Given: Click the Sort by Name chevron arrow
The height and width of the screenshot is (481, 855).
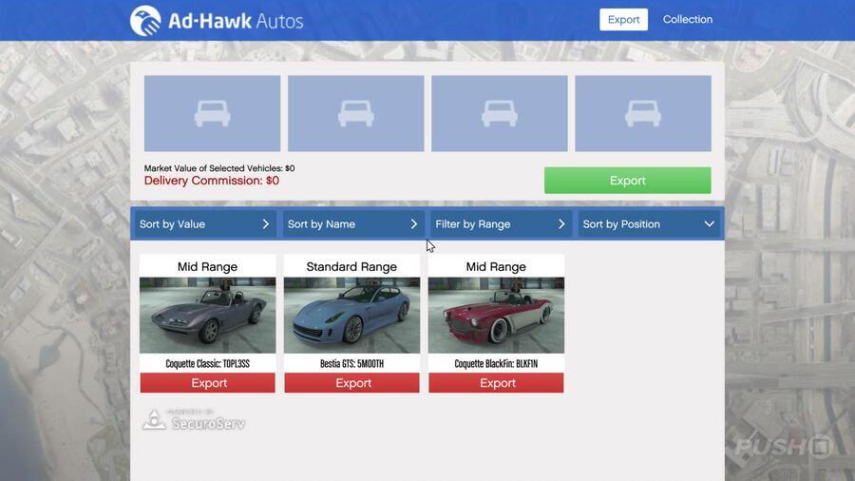Looking at the screenshot, I should [x=413, y=224].
